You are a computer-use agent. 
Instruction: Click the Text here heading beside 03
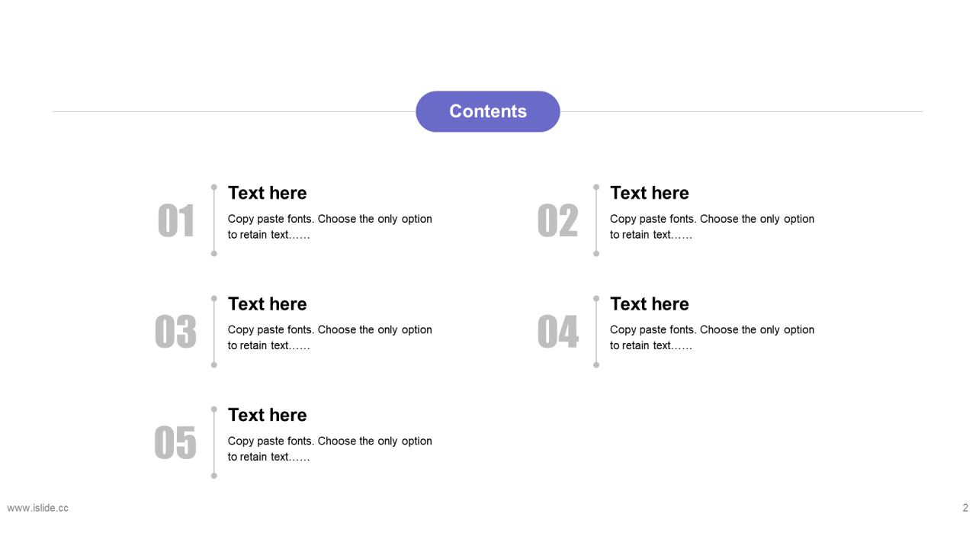tap(268, 303)
